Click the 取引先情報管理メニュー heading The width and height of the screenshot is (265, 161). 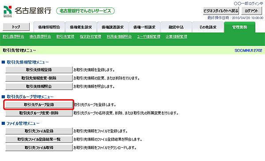27,62
